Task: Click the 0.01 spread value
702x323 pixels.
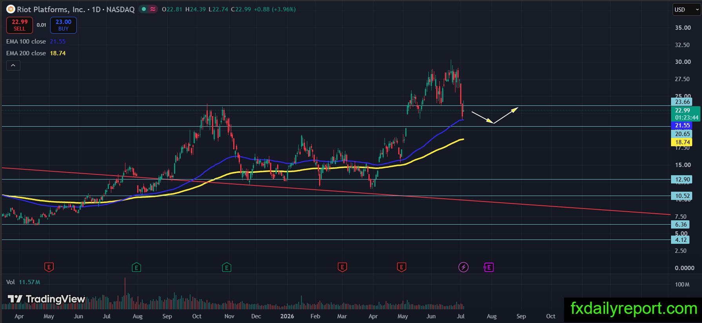Action: pos(42,25)
